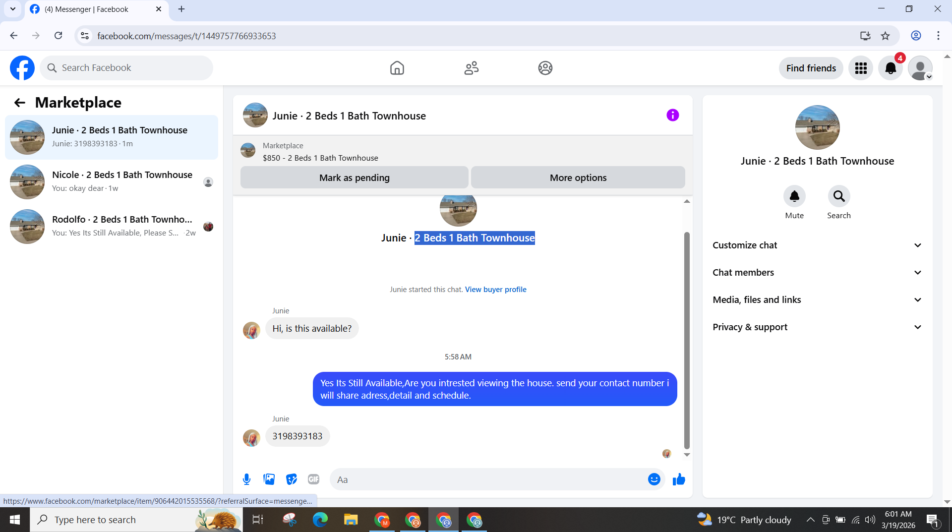Image resolution: width=952 pixels, height=532 pixels.
Task: Go back one page in browser
Action: [14, 36]
